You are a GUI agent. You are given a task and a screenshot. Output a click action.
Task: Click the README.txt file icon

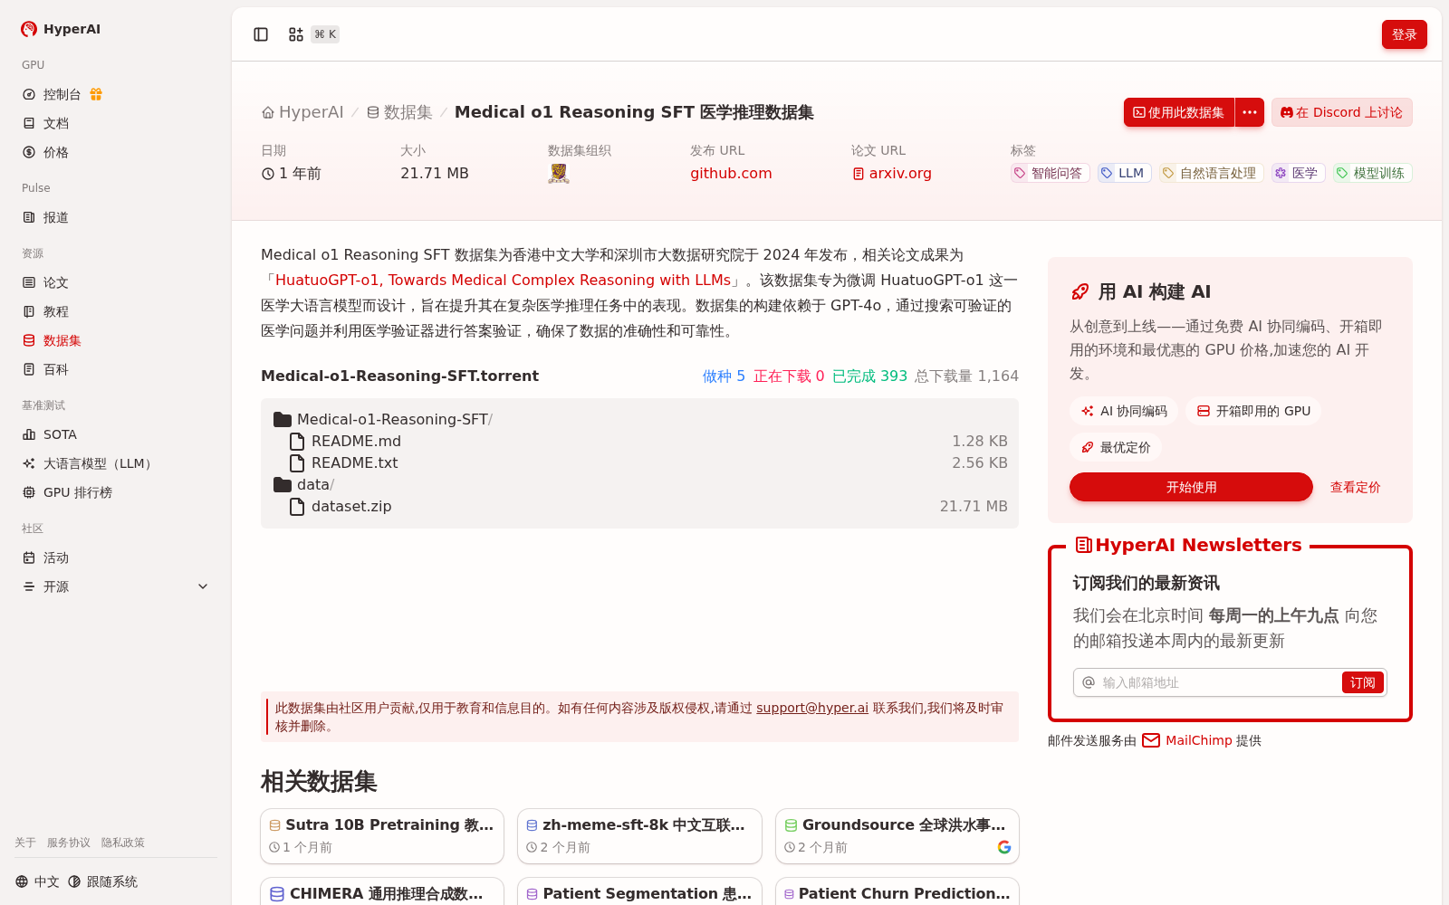pyautogui.click(x=297, y=463)
